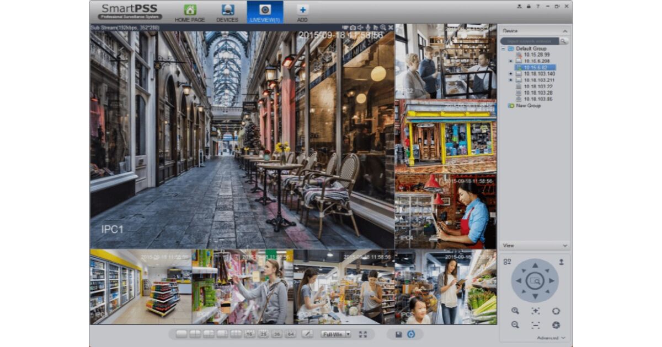Click the PTZ zoom in magnifier
The height and width of the screenshot is (347, 662).
point(515,311)
